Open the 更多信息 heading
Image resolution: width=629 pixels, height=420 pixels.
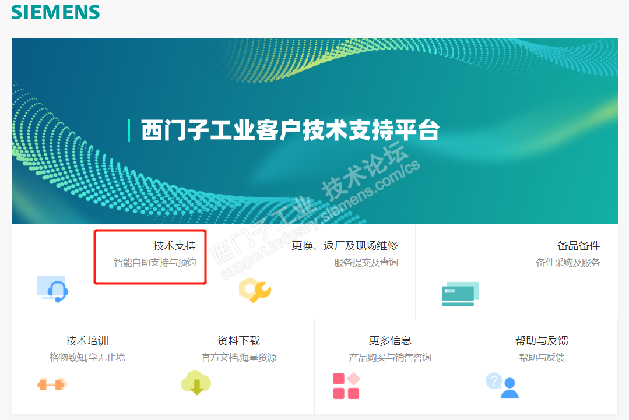(x=391, y=341)
